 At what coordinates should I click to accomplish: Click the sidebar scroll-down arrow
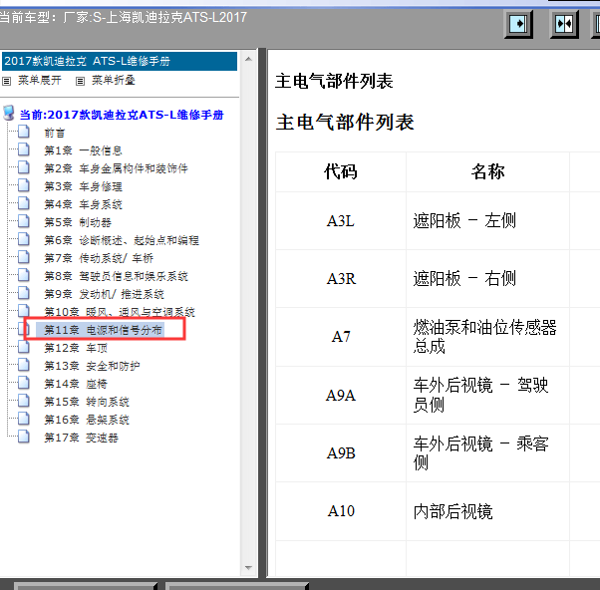click(248, 568)
